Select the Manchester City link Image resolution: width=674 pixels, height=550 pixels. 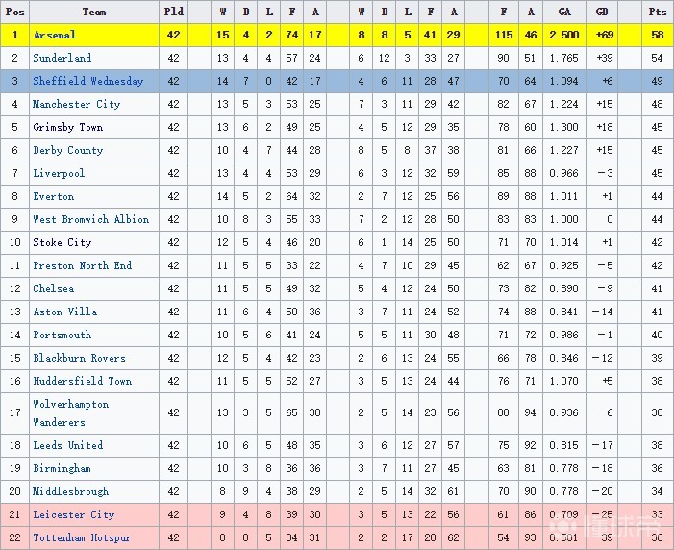[x=76, y=104]
